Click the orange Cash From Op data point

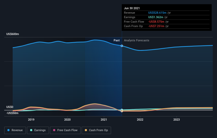[122, 111]
